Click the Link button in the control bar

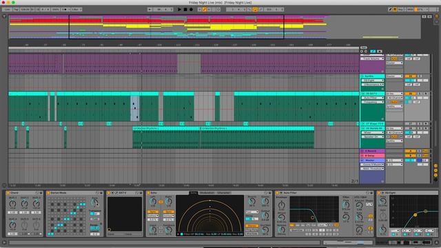7,9
